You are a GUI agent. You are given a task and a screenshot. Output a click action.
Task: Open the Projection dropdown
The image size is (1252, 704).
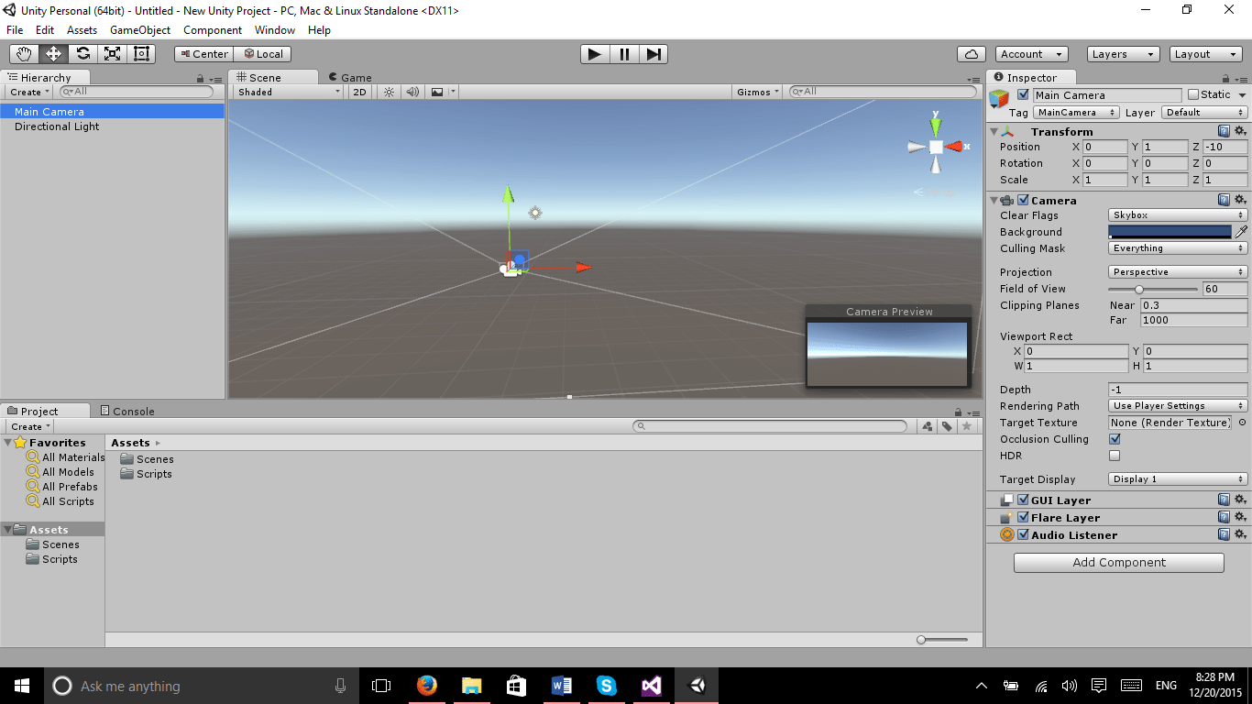(x=1177, y=271)
